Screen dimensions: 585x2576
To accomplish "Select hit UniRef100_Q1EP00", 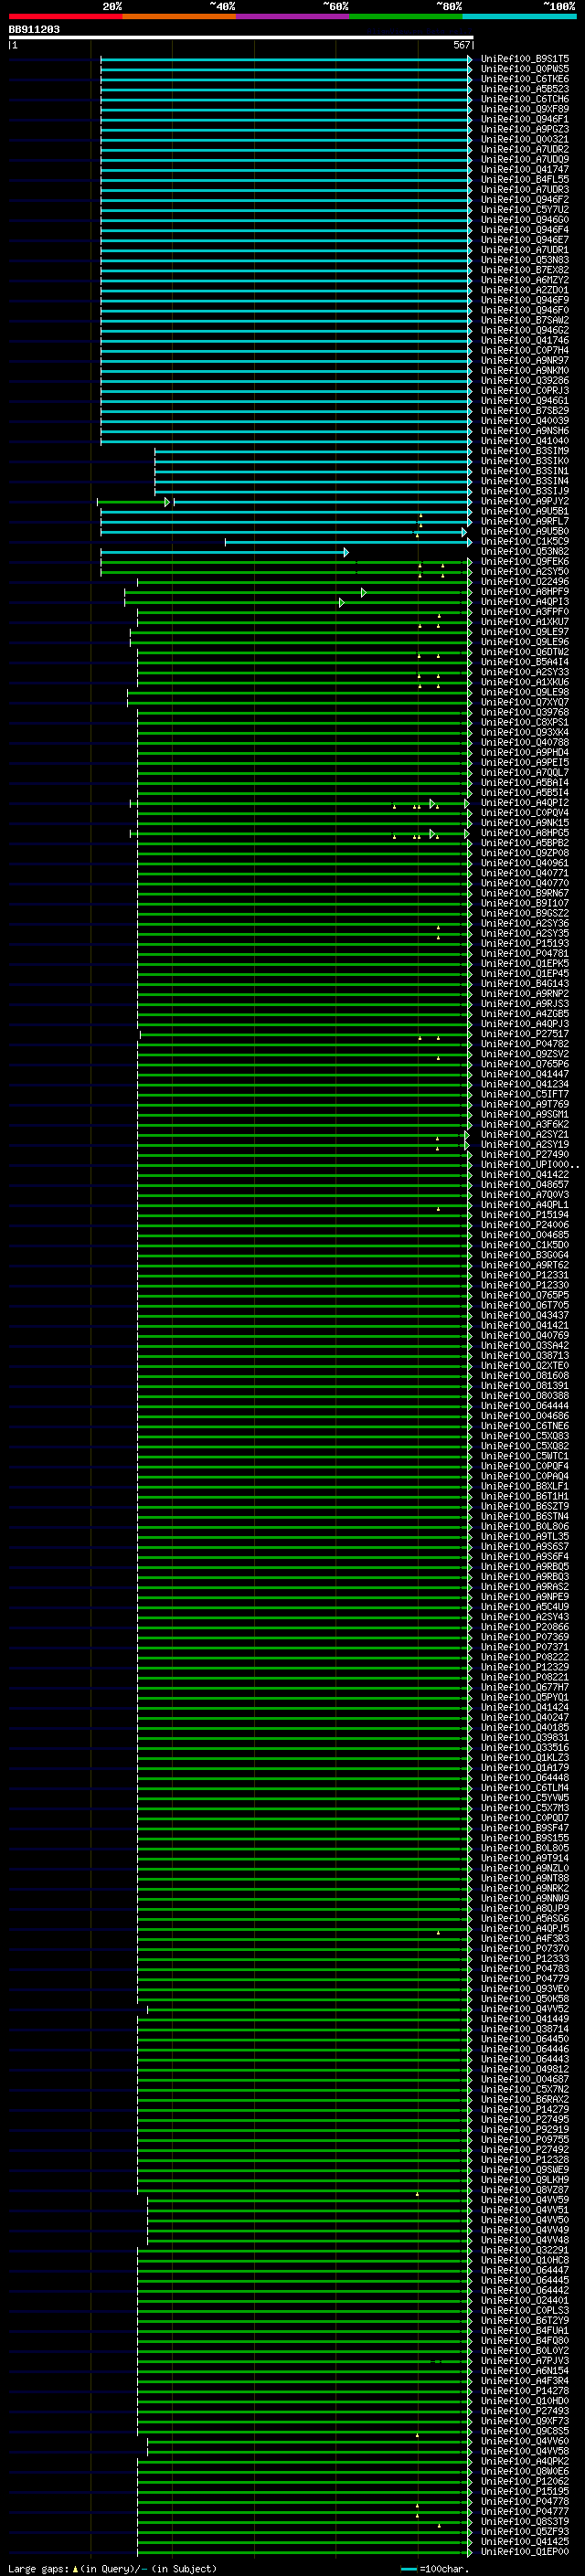I will [525, 2551].
